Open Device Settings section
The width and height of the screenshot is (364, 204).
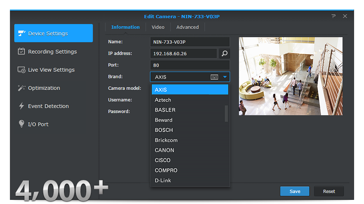pyautogui.click(x=53, y=33)
